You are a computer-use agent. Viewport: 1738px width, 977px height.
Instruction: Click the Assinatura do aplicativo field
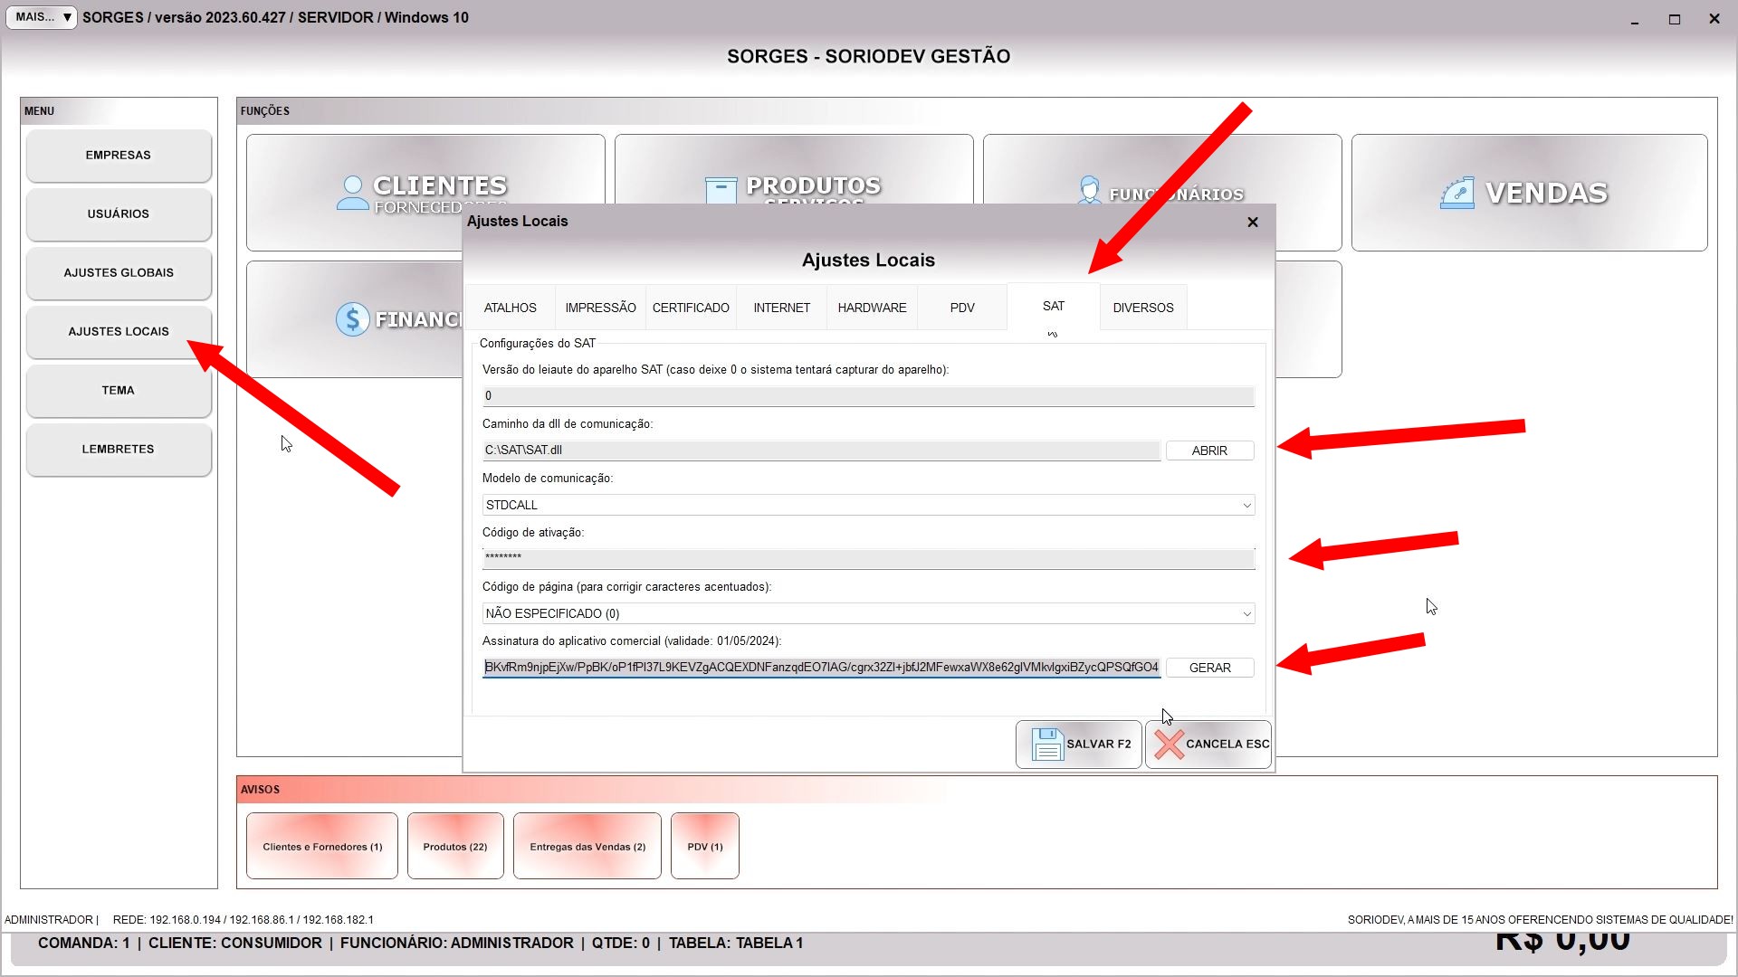822,668
